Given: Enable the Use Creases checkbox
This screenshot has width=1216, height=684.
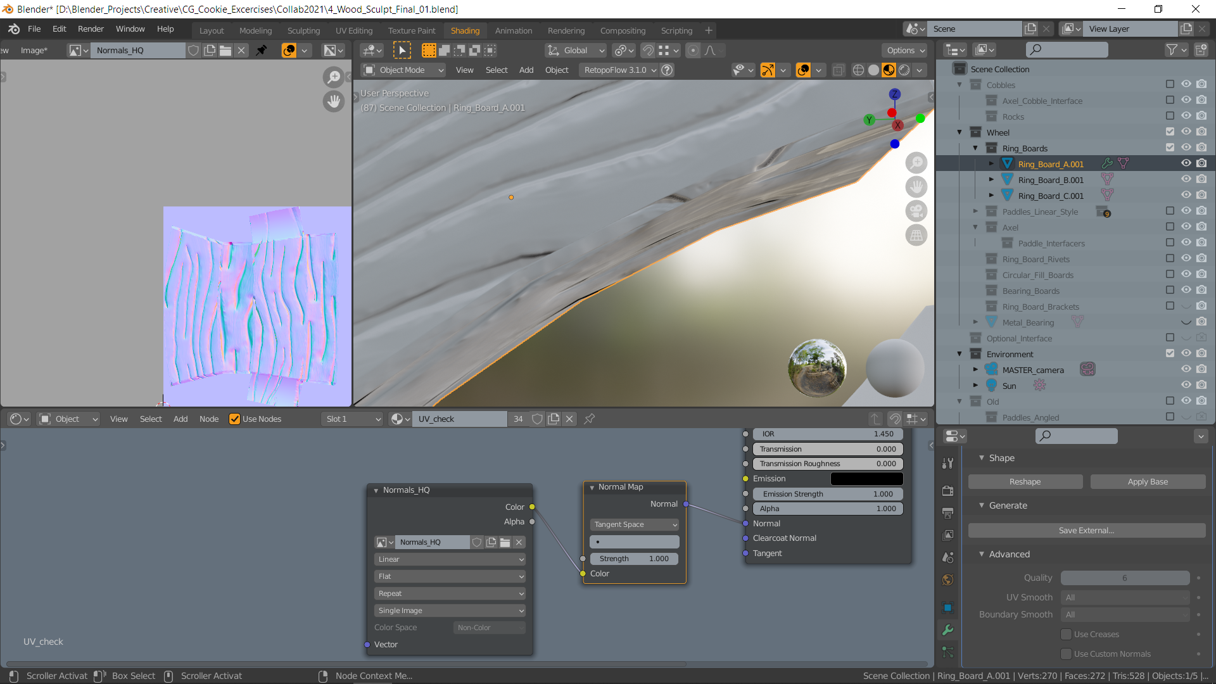Looking at the screenshot, I should click(1067, 634).
